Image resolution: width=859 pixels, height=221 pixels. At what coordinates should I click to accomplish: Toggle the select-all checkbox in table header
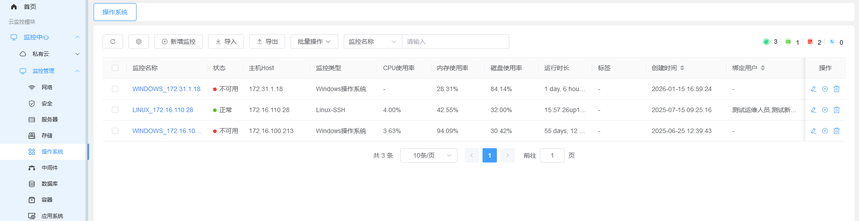(115, 68)
